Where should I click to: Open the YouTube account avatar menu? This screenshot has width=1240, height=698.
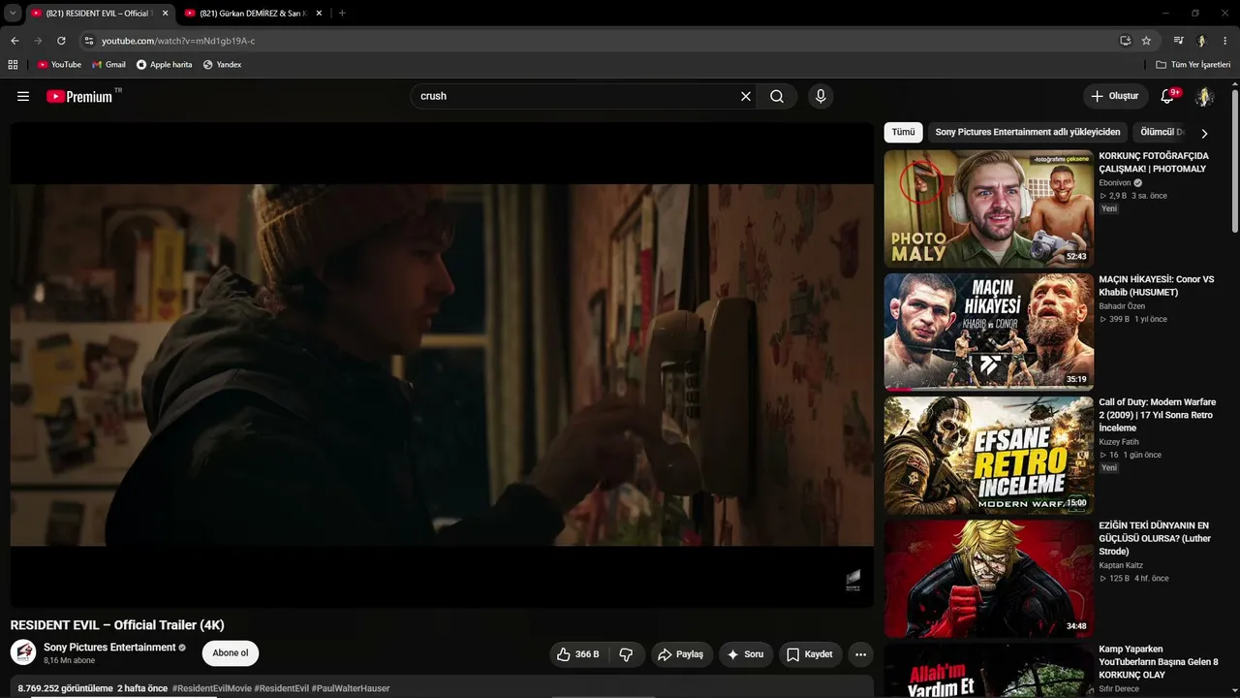[1204, 96]
